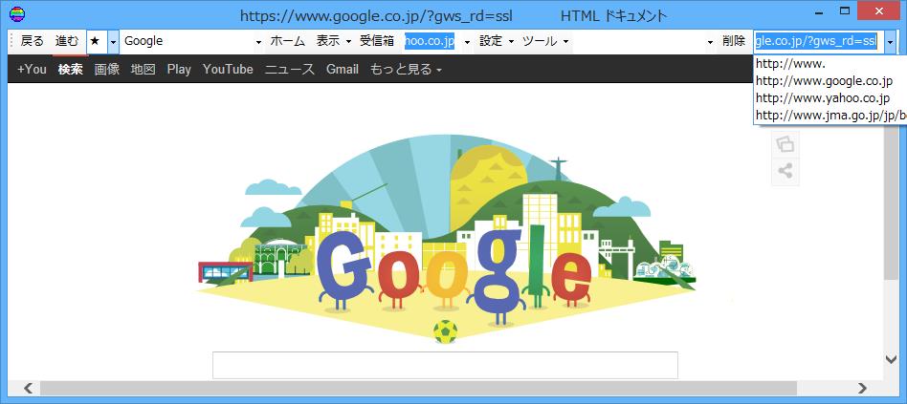Click the Google World Cup doodle

click(446, 240)
